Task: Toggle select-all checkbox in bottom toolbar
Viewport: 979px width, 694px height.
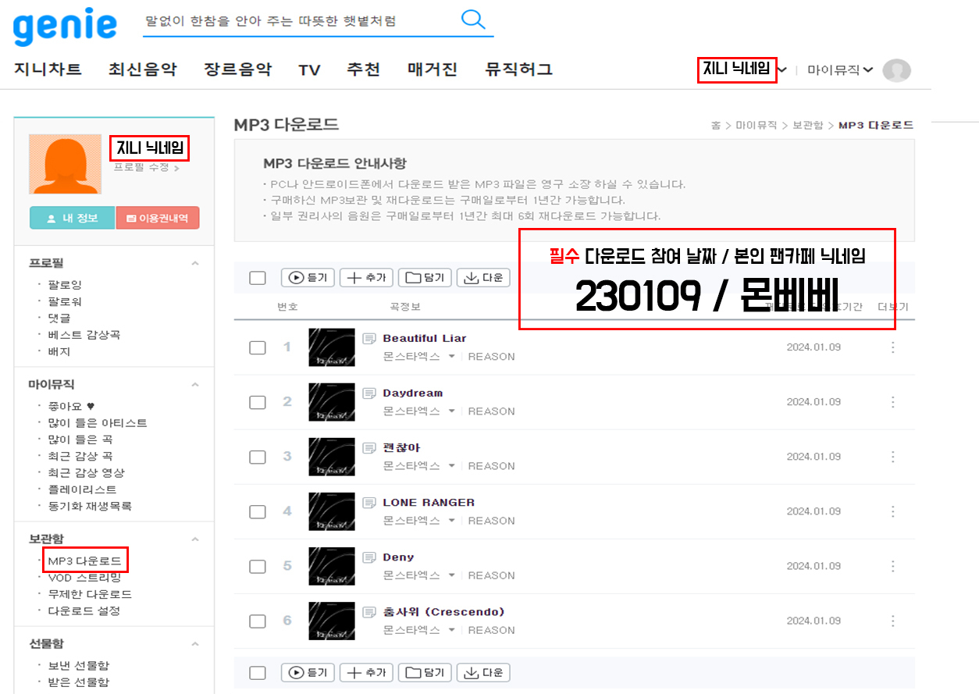Action: click(258, 672)
